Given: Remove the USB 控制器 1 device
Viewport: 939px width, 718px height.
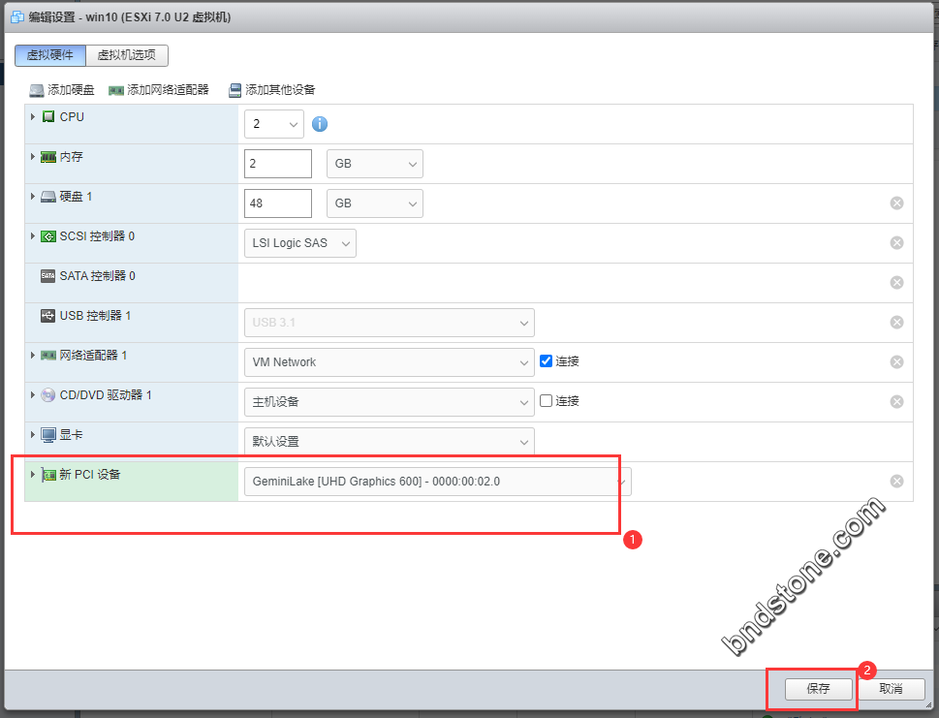Looking at the screenshot, I should (x=896, y=322).
